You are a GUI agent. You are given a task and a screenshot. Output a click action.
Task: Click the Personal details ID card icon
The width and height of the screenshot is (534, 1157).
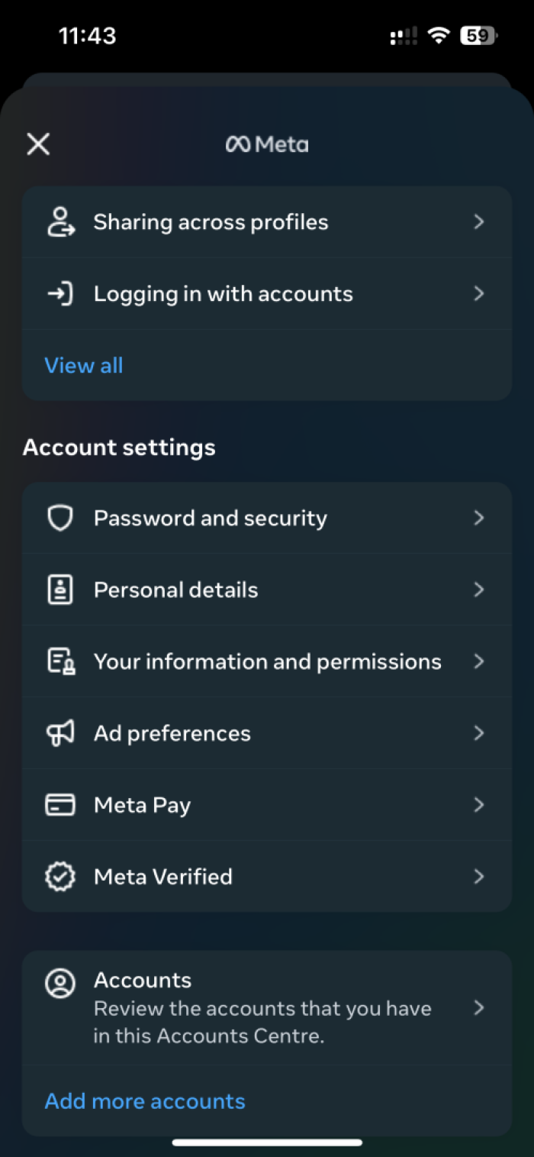(x=60, y=590)
